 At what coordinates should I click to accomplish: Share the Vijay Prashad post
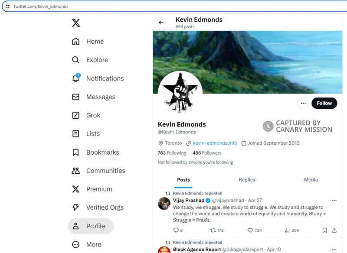[334, 230]
